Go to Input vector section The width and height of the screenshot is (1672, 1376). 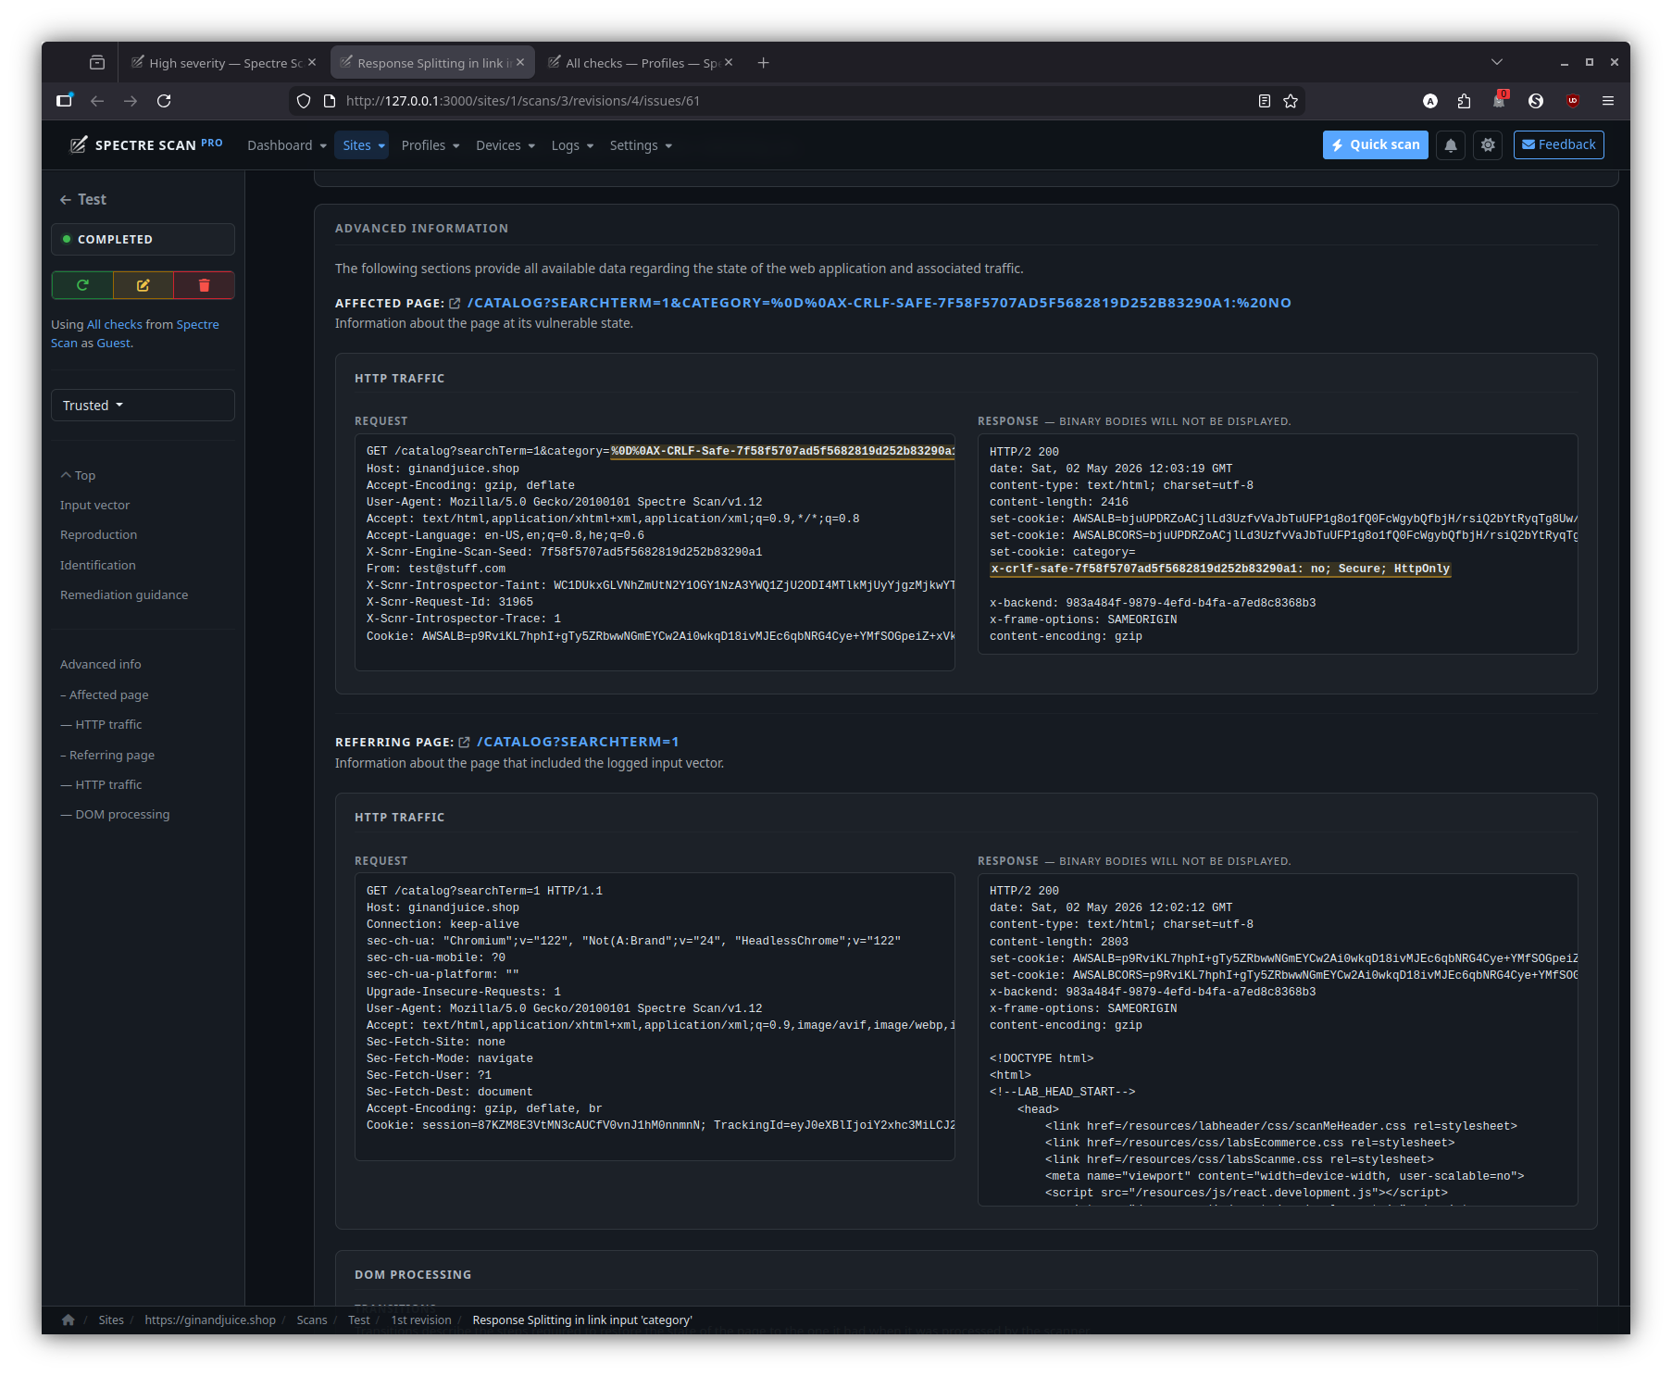(95, 505)
